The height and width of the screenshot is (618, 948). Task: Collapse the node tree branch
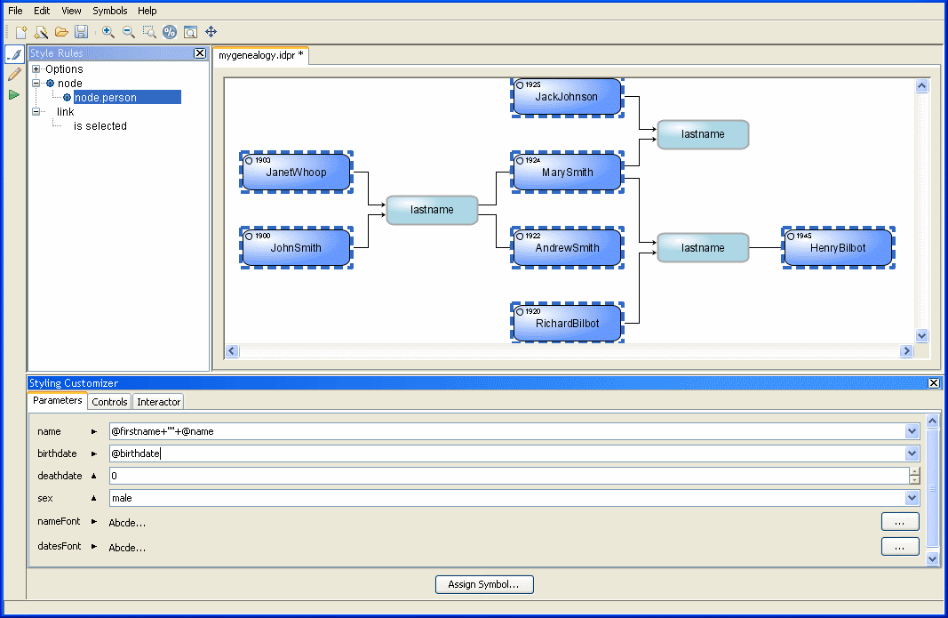(36, 84)
